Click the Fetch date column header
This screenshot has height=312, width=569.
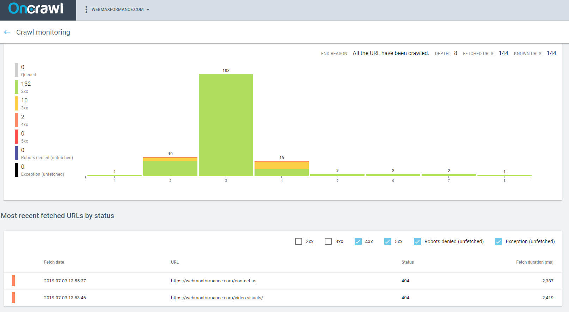(54, 262)
